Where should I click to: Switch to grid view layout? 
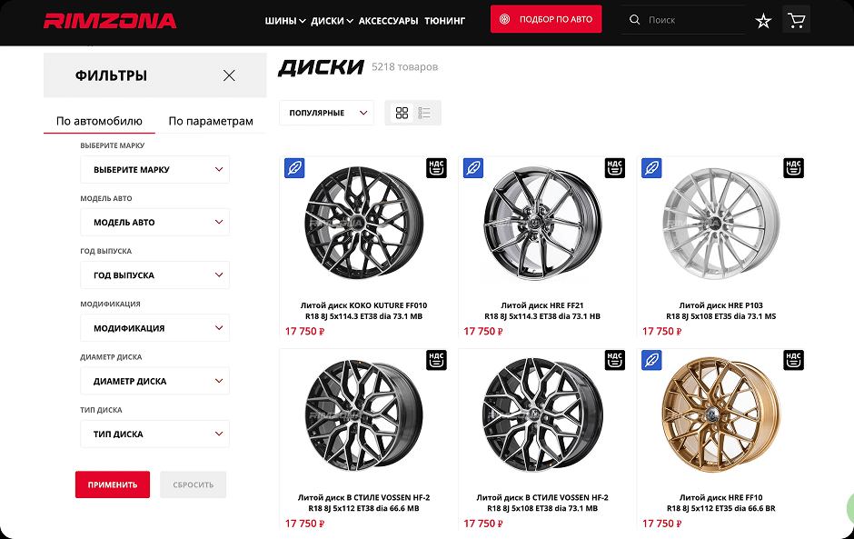[402, 113]
